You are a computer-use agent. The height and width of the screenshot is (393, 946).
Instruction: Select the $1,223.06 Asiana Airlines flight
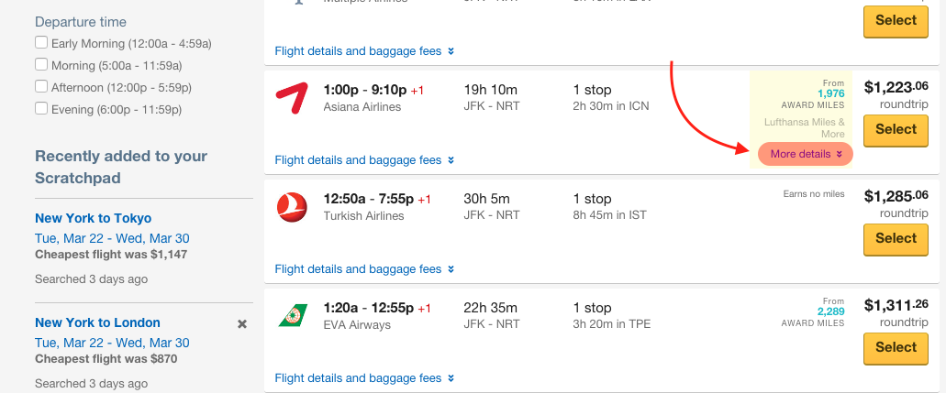tap(896, 130)
